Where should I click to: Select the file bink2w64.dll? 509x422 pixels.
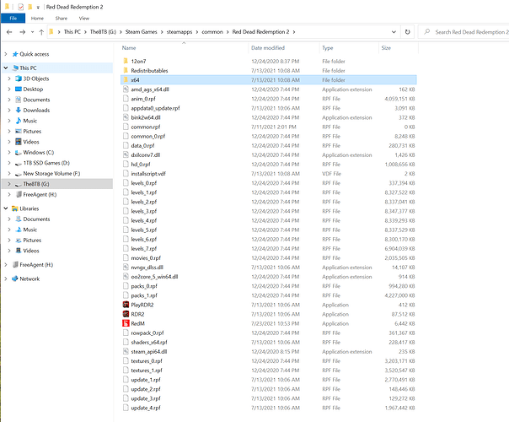[x=146, y=117]
